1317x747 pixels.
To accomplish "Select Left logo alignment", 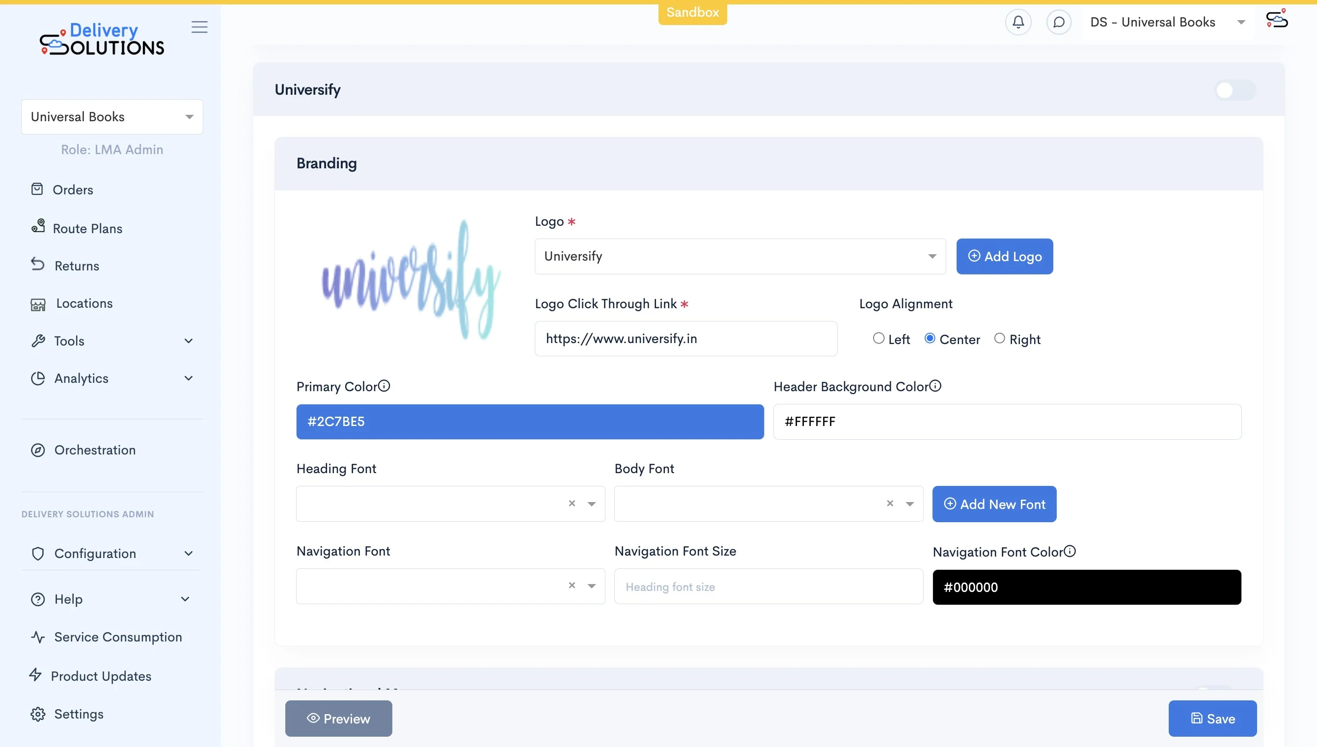I will [x=878, y=339].
